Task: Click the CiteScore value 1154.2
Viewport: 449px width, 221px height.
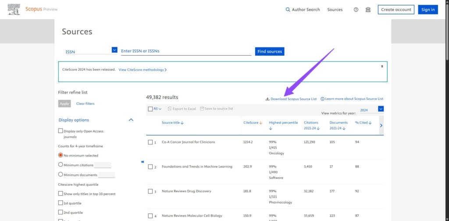Action: tap(248, 142)
